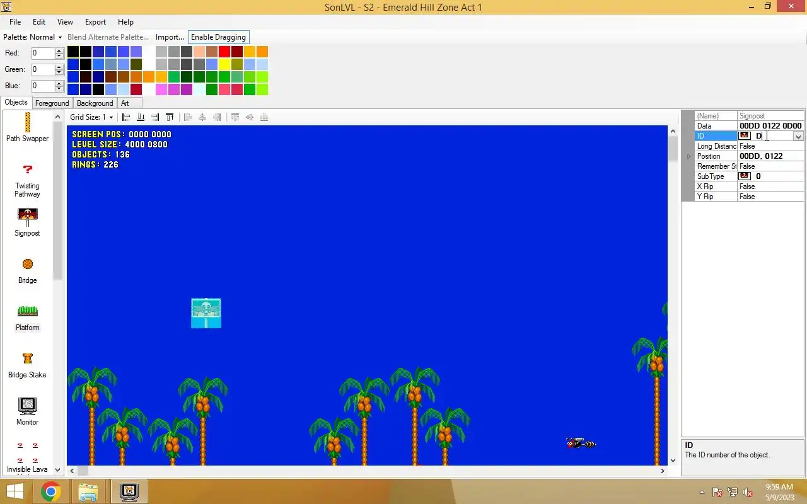Switch to the Foreground tab

click(52, 103)
